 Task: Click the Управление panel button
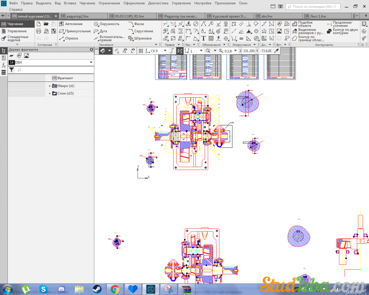(17, 31)
